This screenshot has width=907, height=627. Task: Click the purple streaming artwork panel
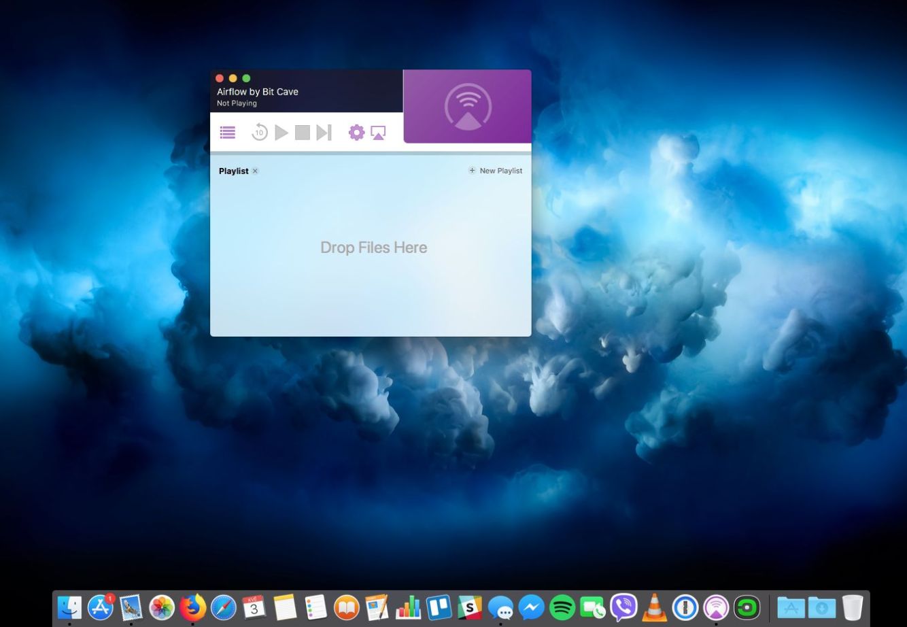pyautogui.click(x=467, y=107)
